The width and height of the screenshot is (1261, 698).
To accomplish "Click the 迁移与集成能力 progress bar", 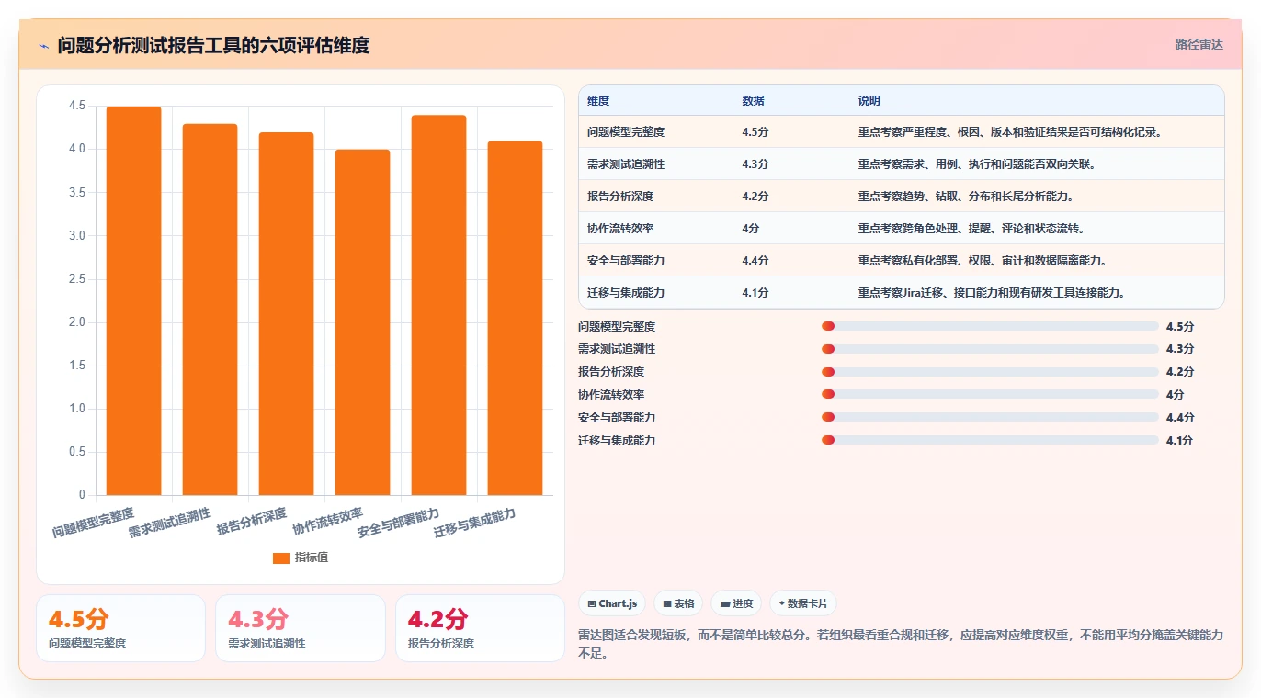I will [990, 440].
